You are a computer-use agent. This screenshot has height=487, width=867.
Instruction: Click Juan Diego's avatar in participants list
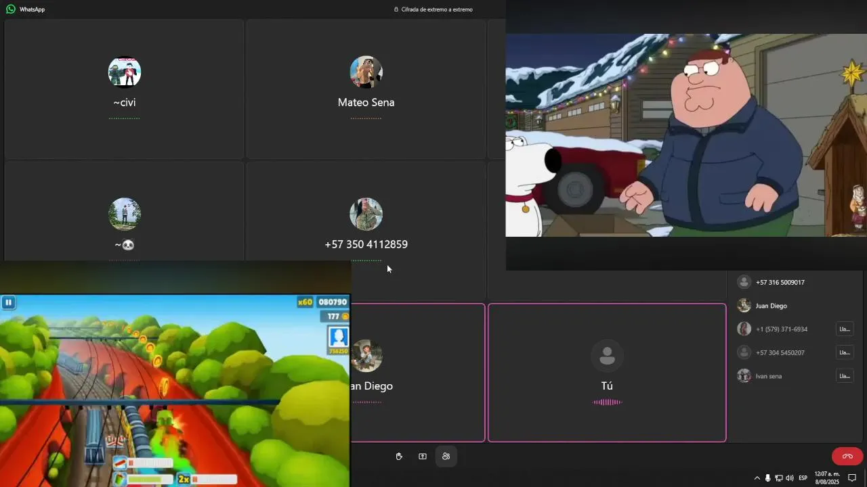point(744,306)
